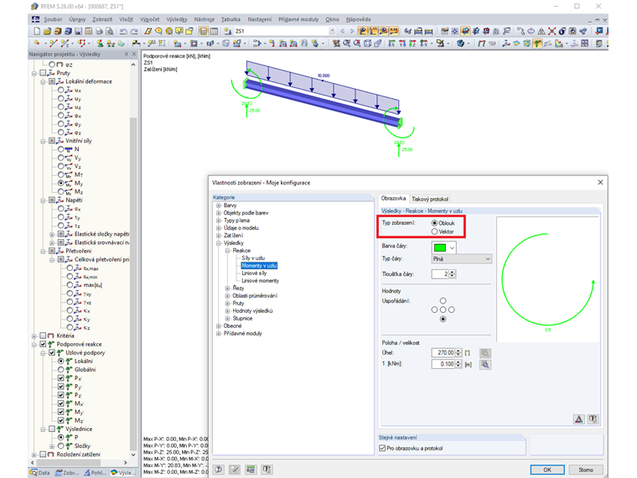Expand the Kritéria navigator node
The width and height of the screenshot is (637, 478).
34,336
